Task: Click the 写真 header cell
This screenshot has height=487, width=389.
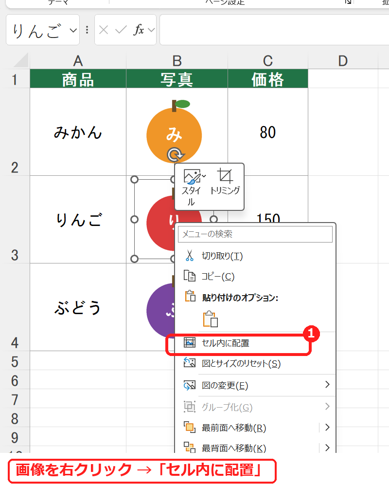Action: [x=177, y=79]
